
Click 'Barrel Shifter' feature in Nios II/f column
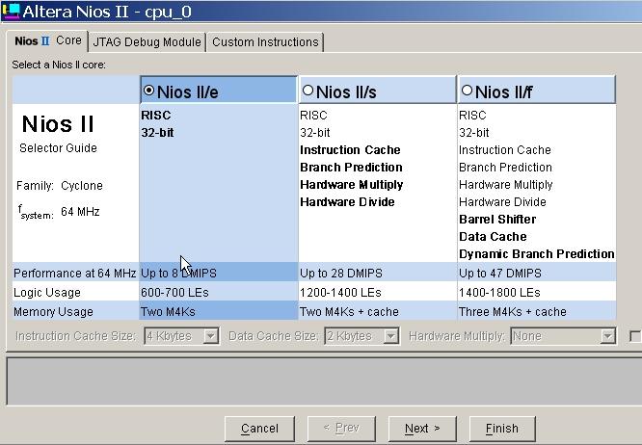497,220
